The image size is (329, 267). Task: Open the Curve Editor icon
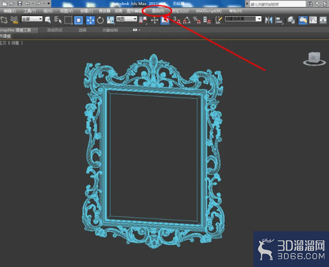[313, 20]
